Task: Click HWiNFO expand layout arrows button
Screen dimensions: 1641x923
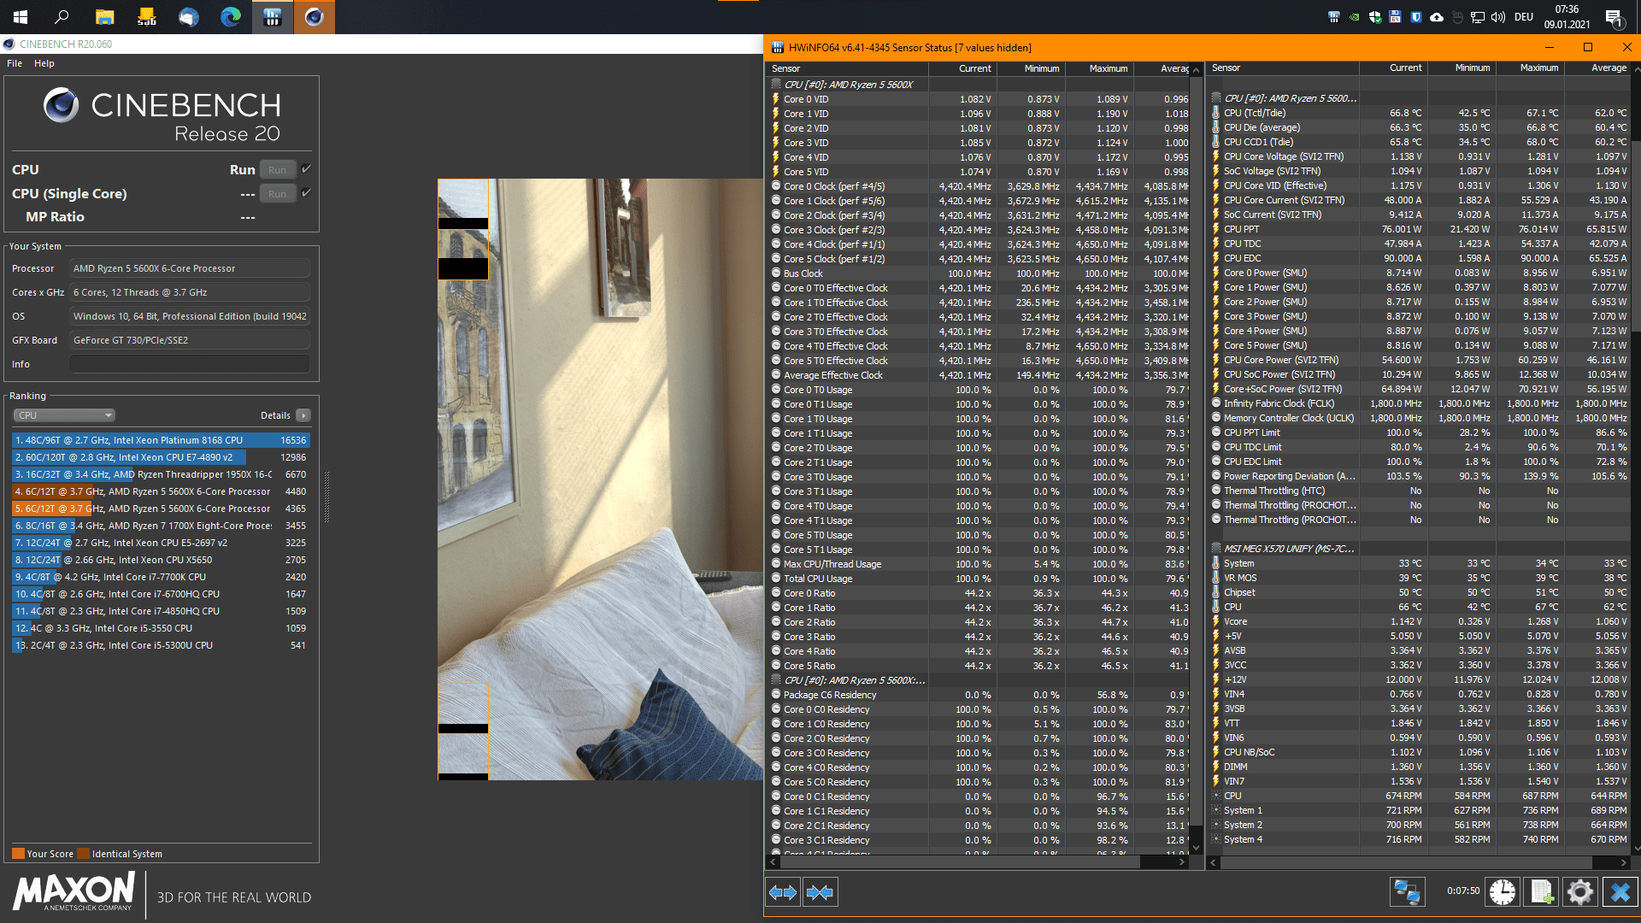Action: point(782,892)
